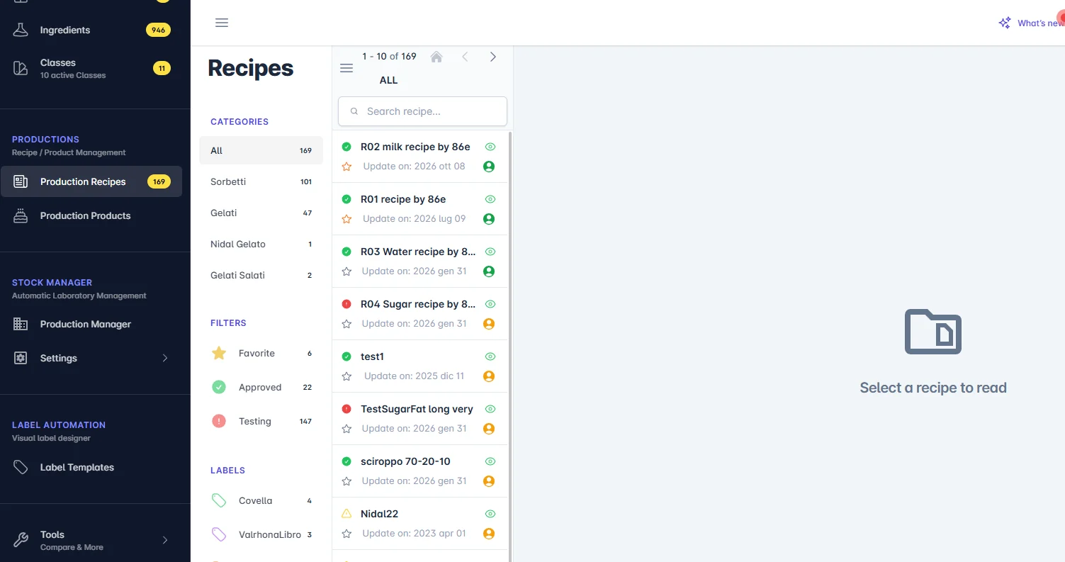The image size is (1065, 562).
Task: Filter recipes by Favorite
Action: pos(261,353)
